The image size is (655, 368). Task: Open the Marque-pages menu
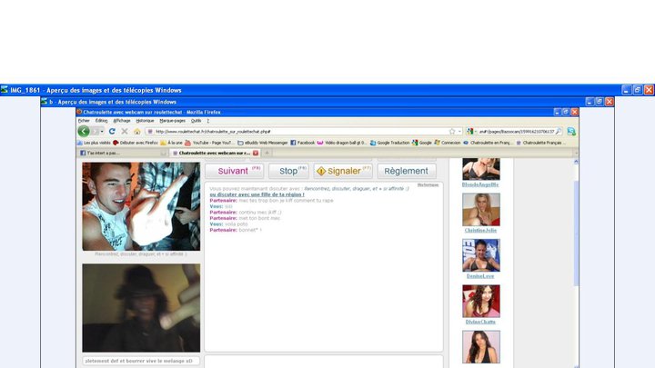tap(172, 121)
